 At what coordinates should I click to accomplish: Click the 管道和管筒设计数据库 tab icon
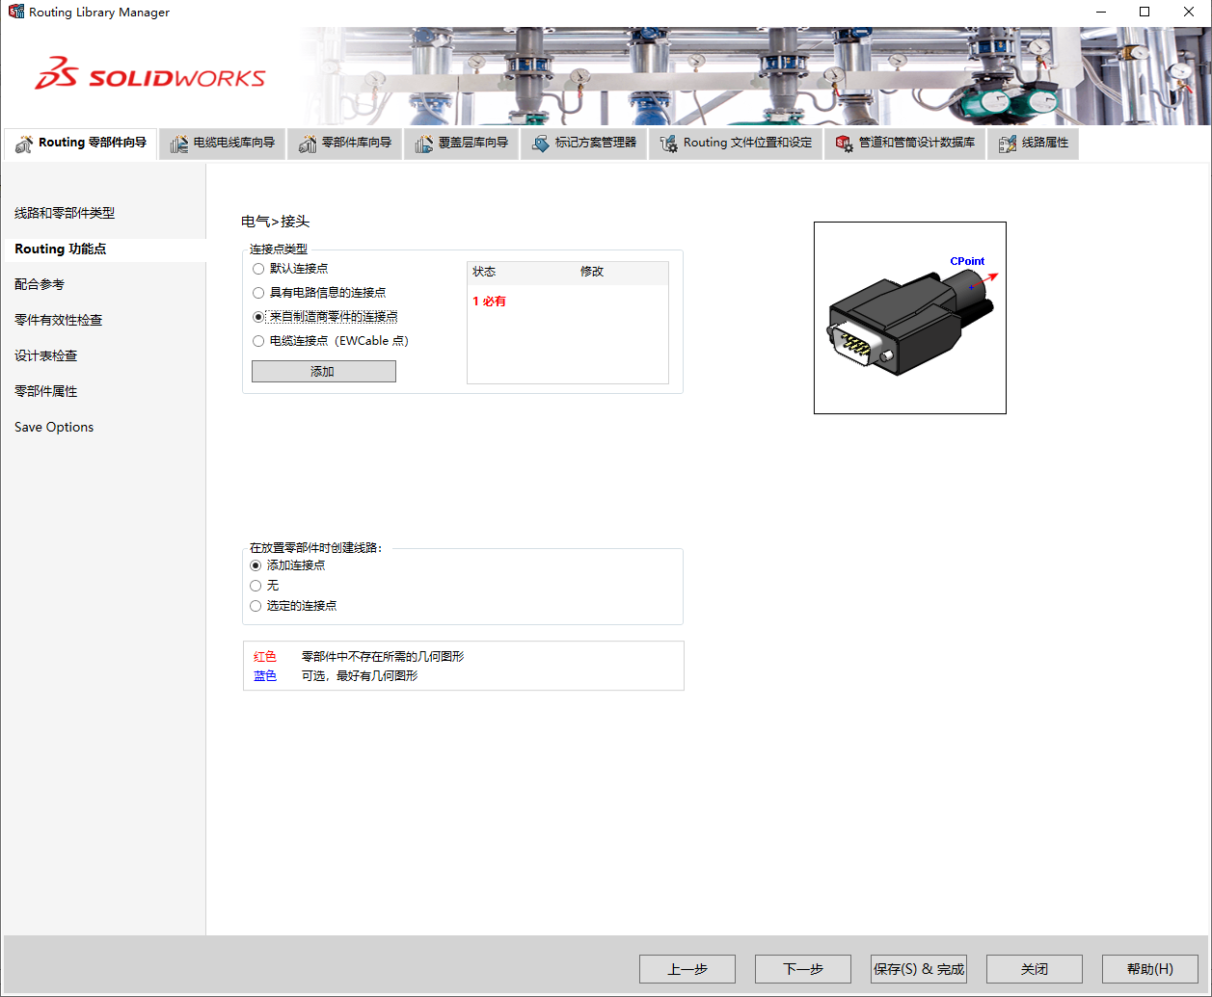click(x=844, y=143)
